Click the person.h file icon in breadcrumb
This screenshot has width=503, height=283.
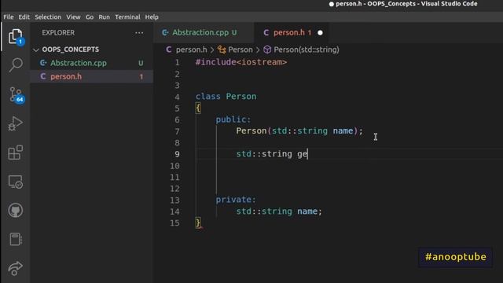coord(169,50)
